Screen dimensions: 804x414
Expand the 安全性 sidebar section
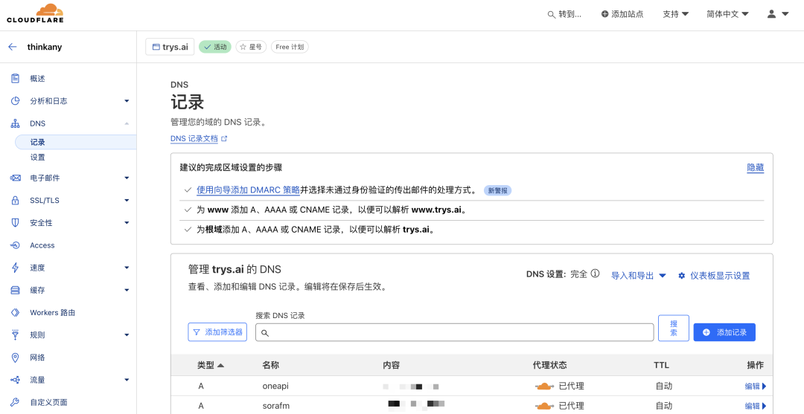127,223
